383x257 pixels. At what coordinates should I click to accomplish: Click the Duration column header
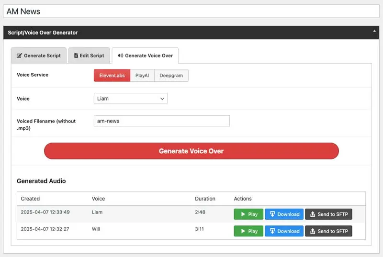(205, 199)
